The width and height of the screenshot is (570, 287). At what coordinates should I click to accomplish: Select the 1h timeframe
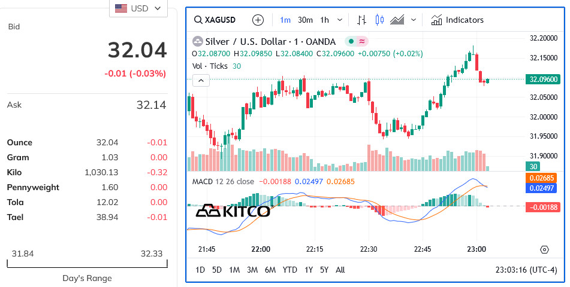point(324,20)
